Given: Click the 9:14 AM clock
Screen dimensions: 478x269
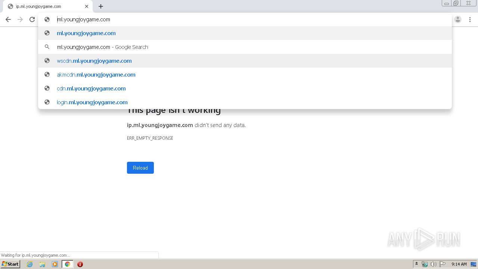Looking at the screenshot, I should pyautogui.click(x=459, y=264).
